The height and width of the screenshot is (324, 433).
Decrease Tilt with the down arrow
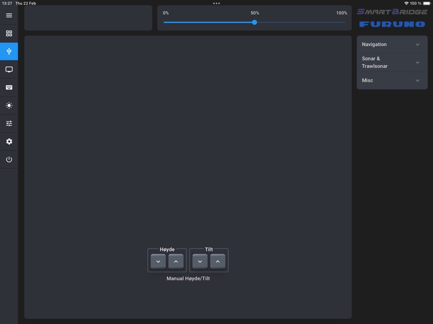click(200, 261)
